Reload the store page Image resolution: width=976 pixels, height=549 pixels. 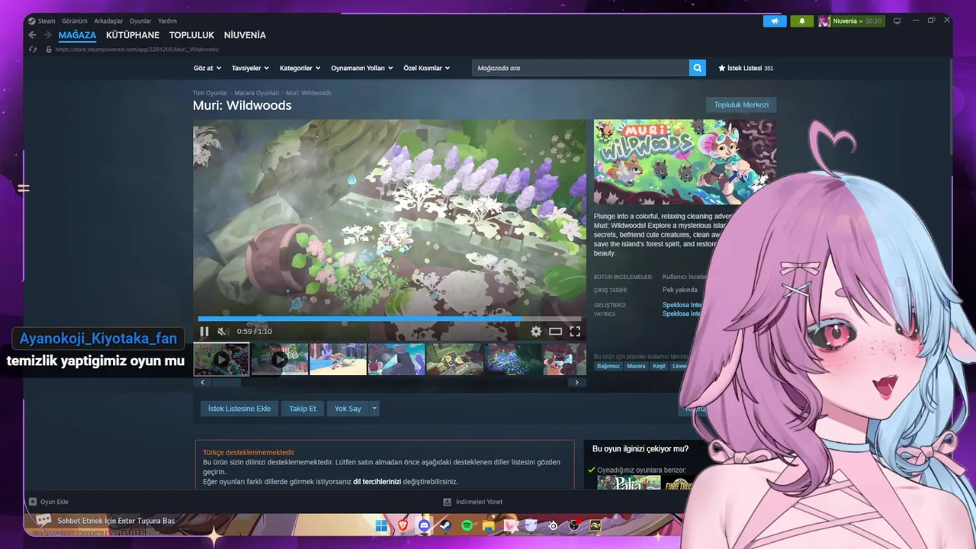(x=32, y=50)
